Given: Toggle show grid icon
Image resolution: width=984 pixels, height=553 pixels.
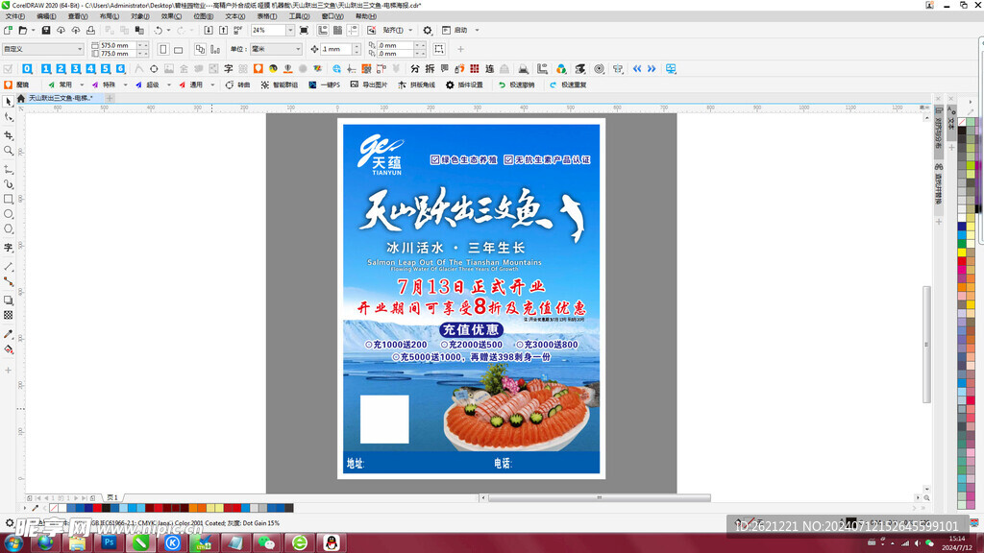Looking at the screenshot, I should [337, 30].
